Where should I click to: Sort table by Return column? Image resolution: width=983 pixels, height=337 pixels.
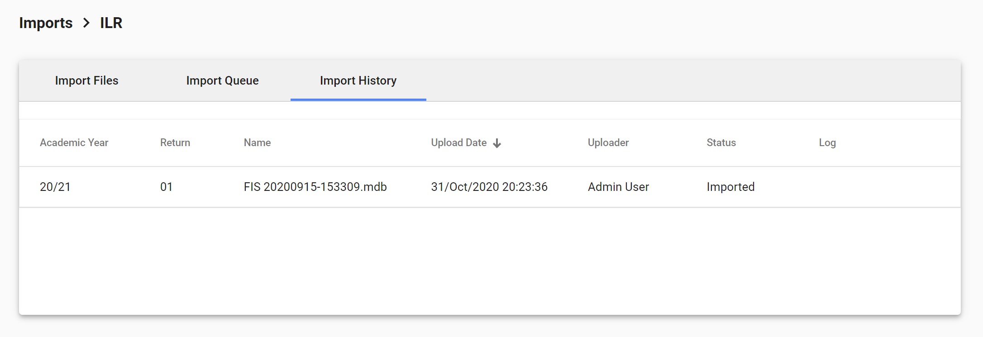click(175, 142)
